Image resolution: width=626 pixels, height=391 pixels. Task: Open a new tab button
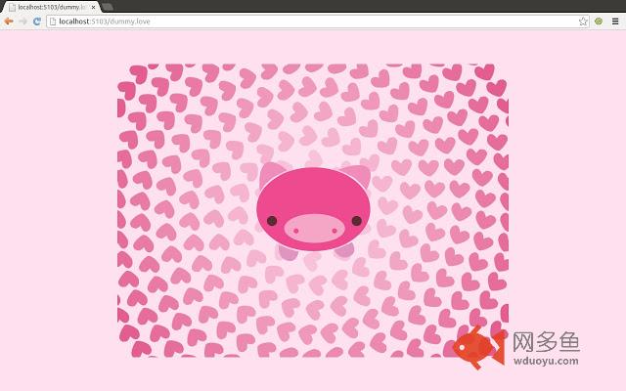click(107, 7)
